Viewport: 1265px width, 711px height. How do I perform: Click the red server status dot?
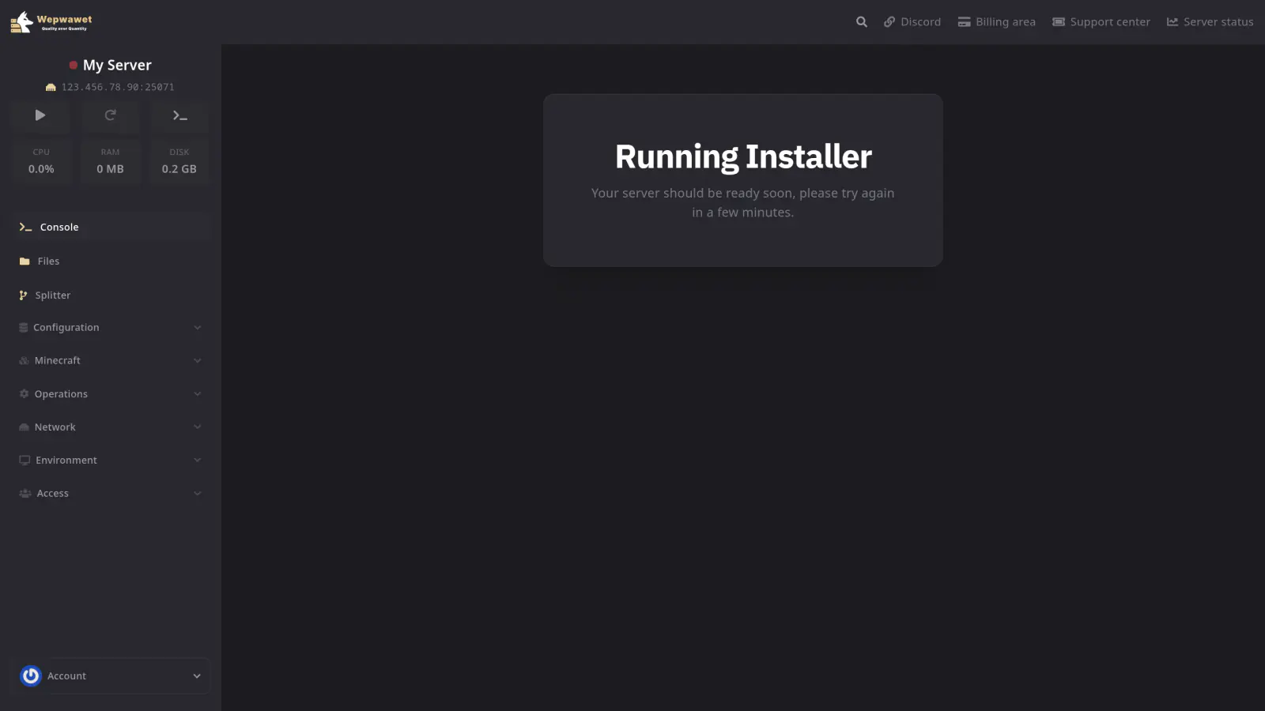click(73, 66)
